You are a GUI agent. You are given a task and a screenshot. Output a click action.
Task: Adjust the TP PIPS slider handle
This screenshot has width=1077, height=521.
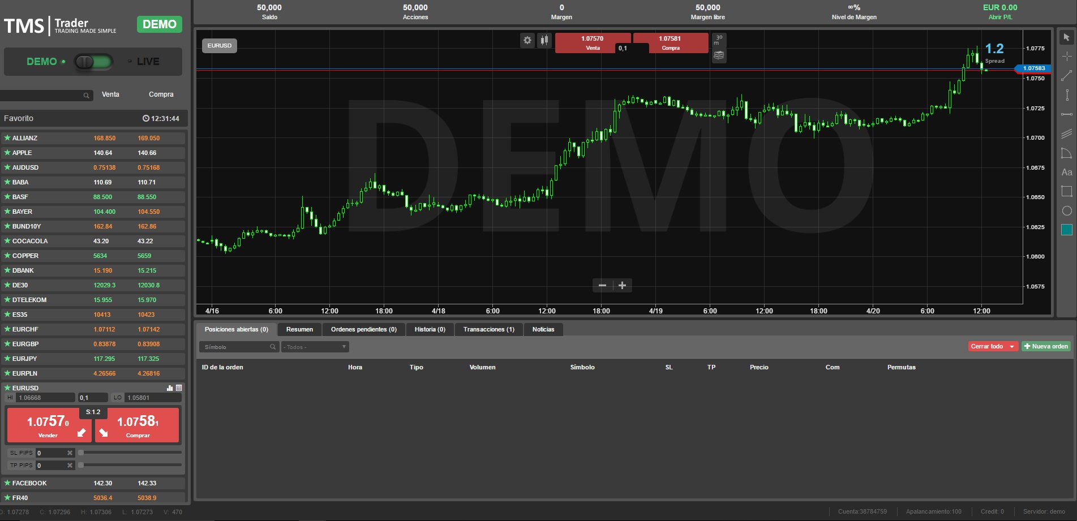(x=81, y=465)
